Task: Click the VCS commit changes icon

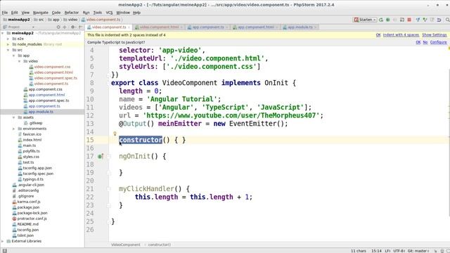Action: tap(425, 20)
